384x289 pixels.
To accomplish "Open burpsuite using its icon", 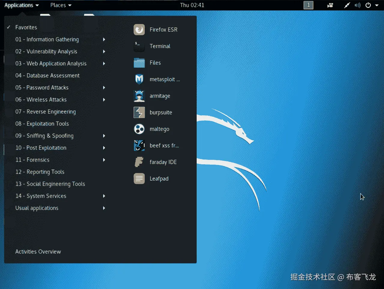I will (x=139, y=112).
